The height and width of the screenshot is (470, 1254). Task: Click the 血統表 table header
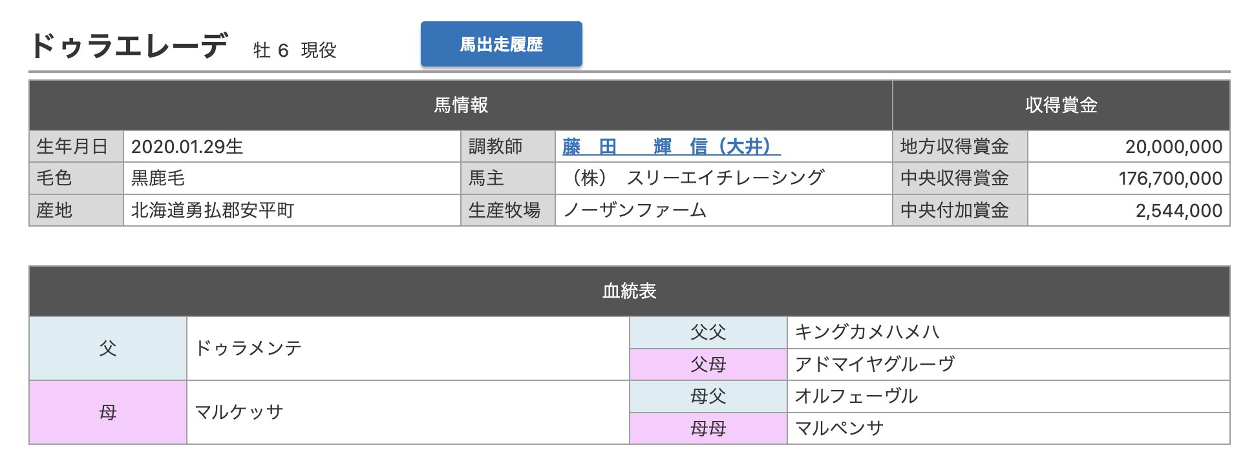pos(629,291)
